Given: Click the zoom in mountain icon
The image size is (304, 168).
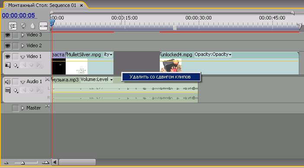Looking at the screenshot, I should pos(45,162).
